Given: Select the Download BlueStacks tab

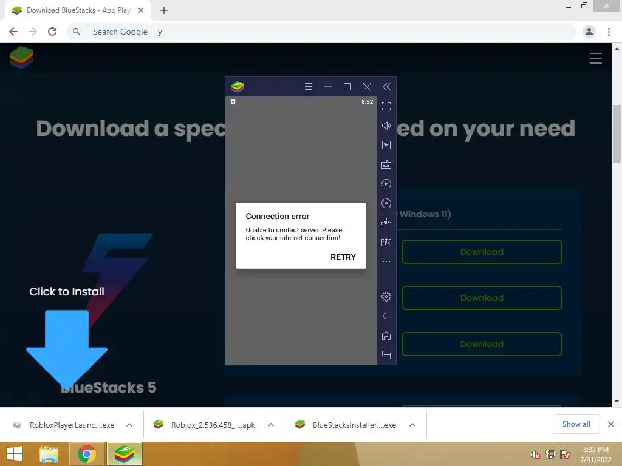Looking at the screenshot, I should [x=78, y=10].
